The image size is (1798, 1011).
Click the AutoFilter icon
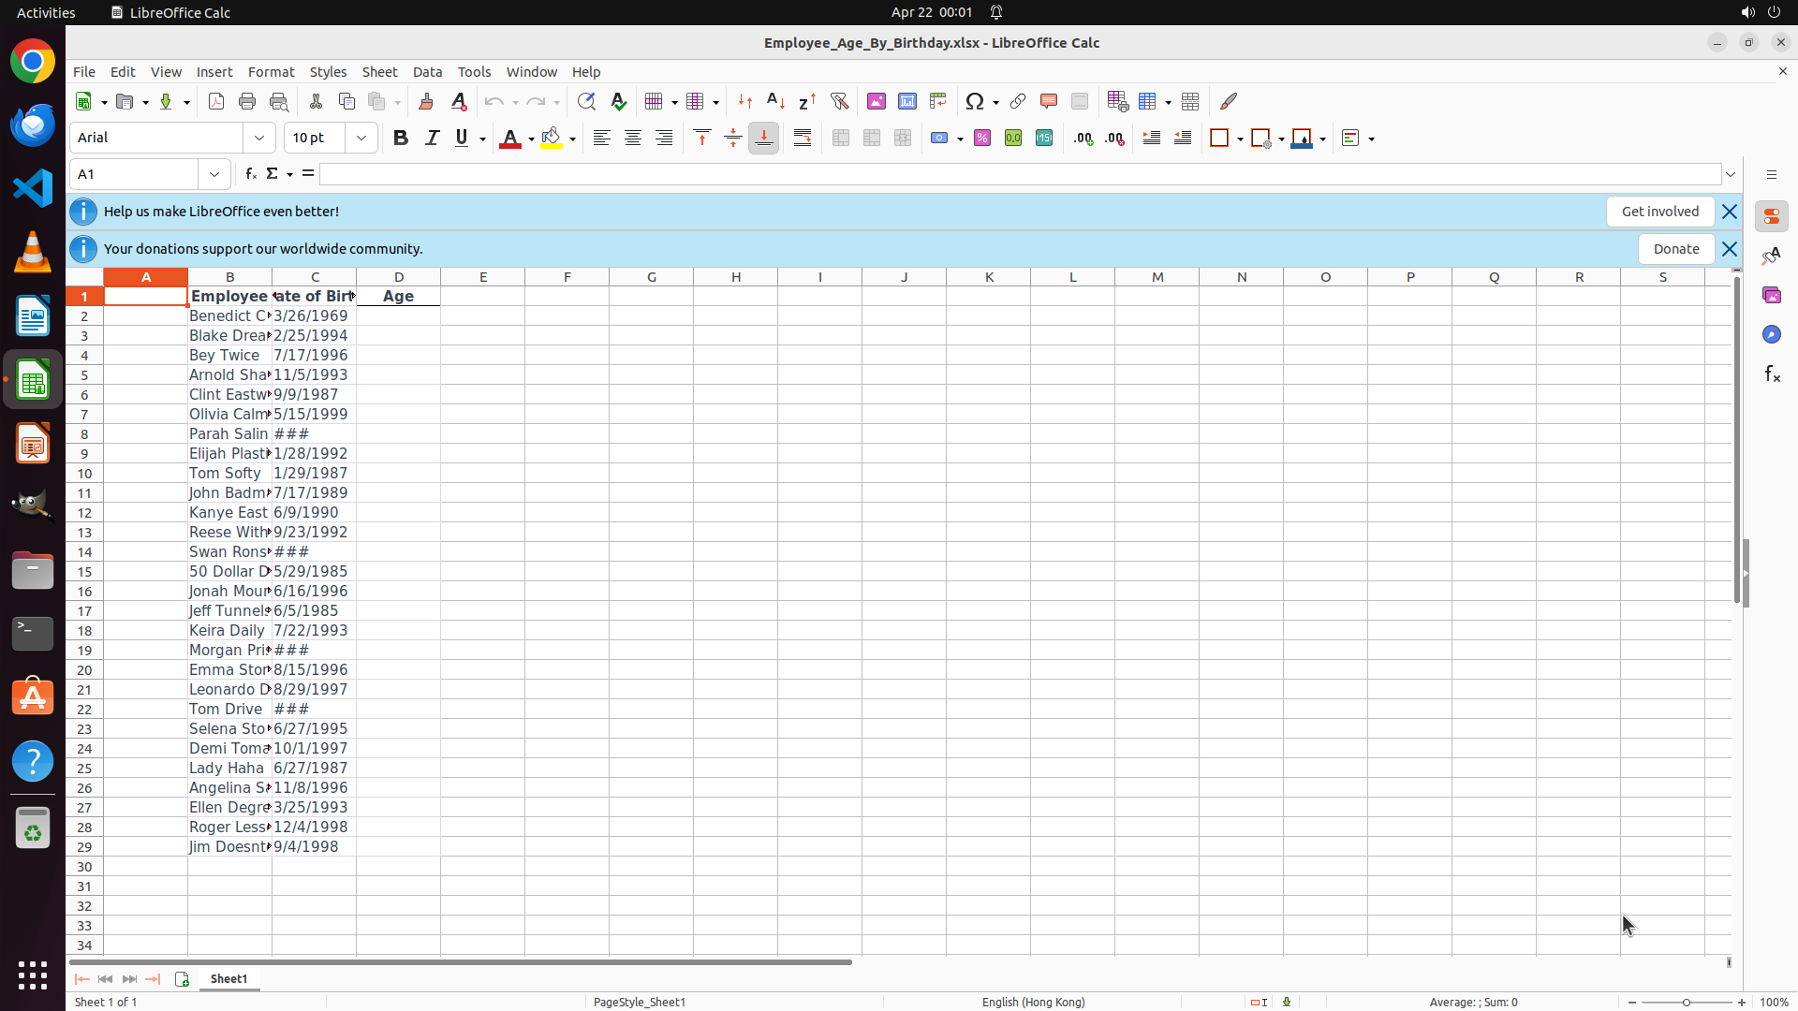pos(839,101)
